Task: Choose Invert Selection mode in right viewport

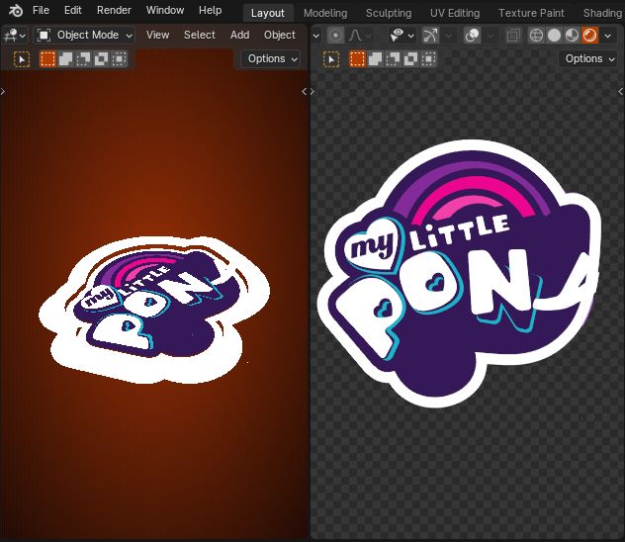Action: pos(410,59)
